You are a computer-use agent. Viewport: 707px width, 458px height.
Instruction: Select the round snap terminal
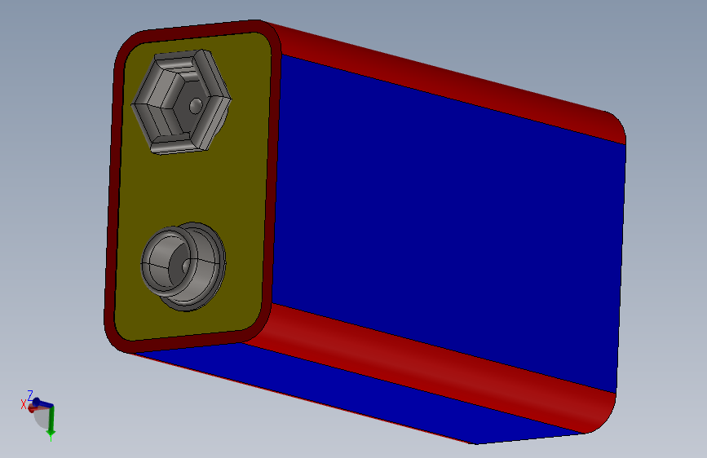click(183, 266)
